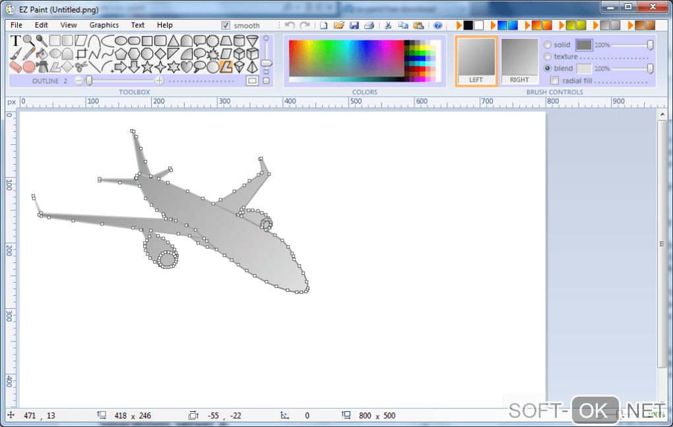Select the highlighted L-shaped polygon tool
The width and height of the screenshot is (673, 427).
pos(226,67)
